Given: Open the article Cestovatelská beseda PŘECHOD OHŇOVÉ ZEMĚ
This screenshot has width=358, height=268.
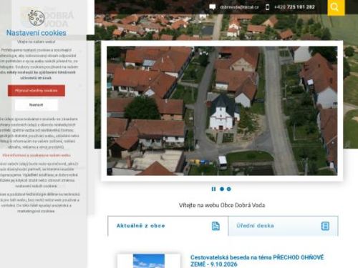Looking at the screenshot, I should click(257, 261).
